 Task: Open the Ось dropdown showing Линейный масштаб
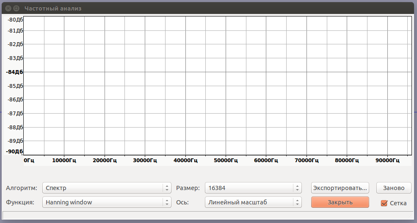tap(253, 202)
